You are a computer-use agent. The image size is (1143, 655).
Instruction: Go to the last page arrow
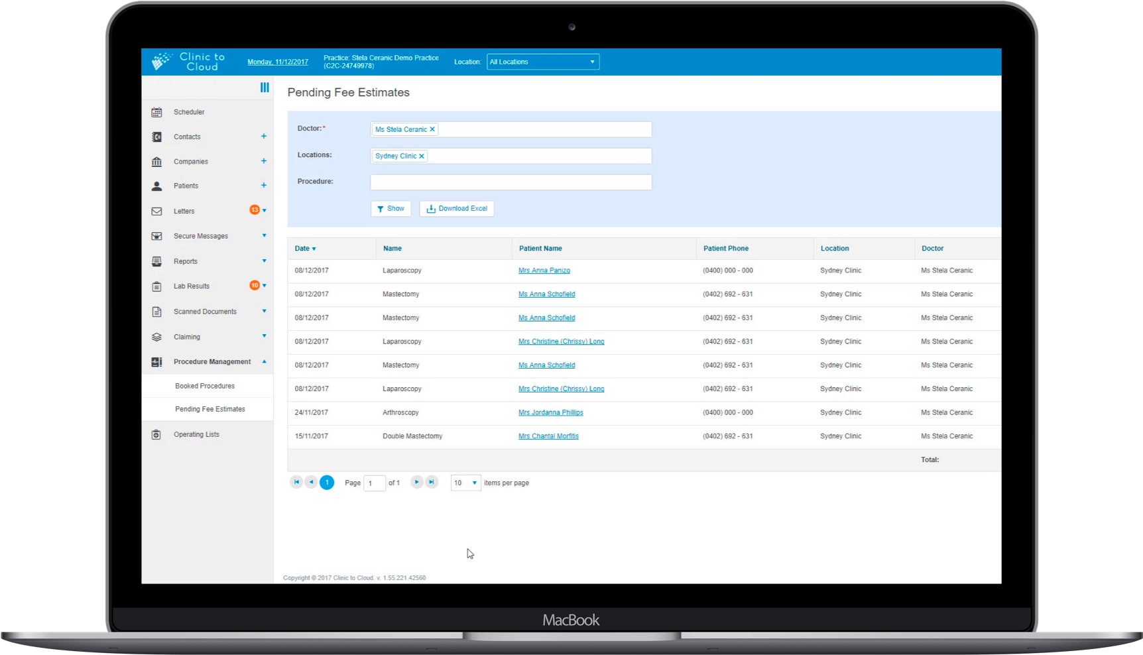(x=432, y=483)
